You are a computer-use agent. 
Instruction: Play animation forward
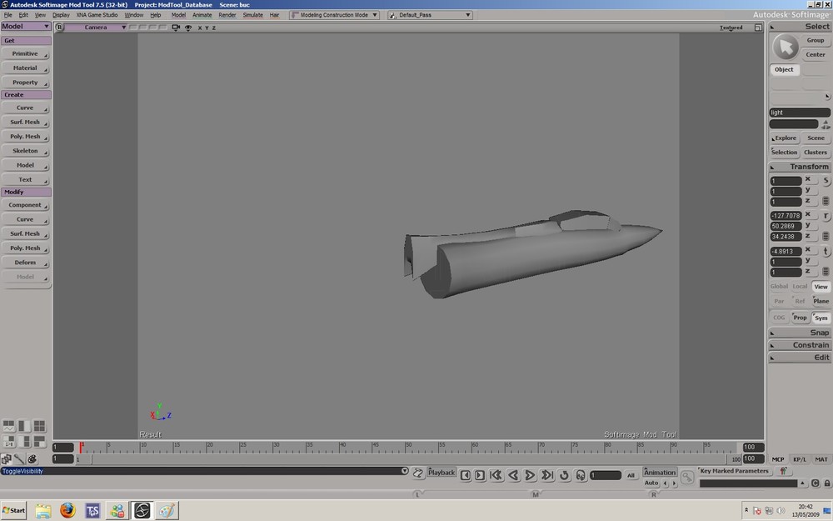(530, 475)
